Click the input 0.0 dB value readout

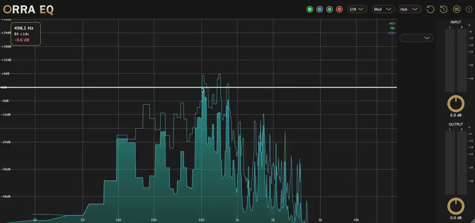pyautogui.click(x=456, y=115)
